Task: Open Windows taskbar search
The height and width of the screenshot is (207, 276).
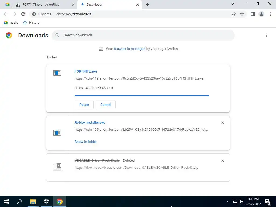Action: (x=19, y=202)
